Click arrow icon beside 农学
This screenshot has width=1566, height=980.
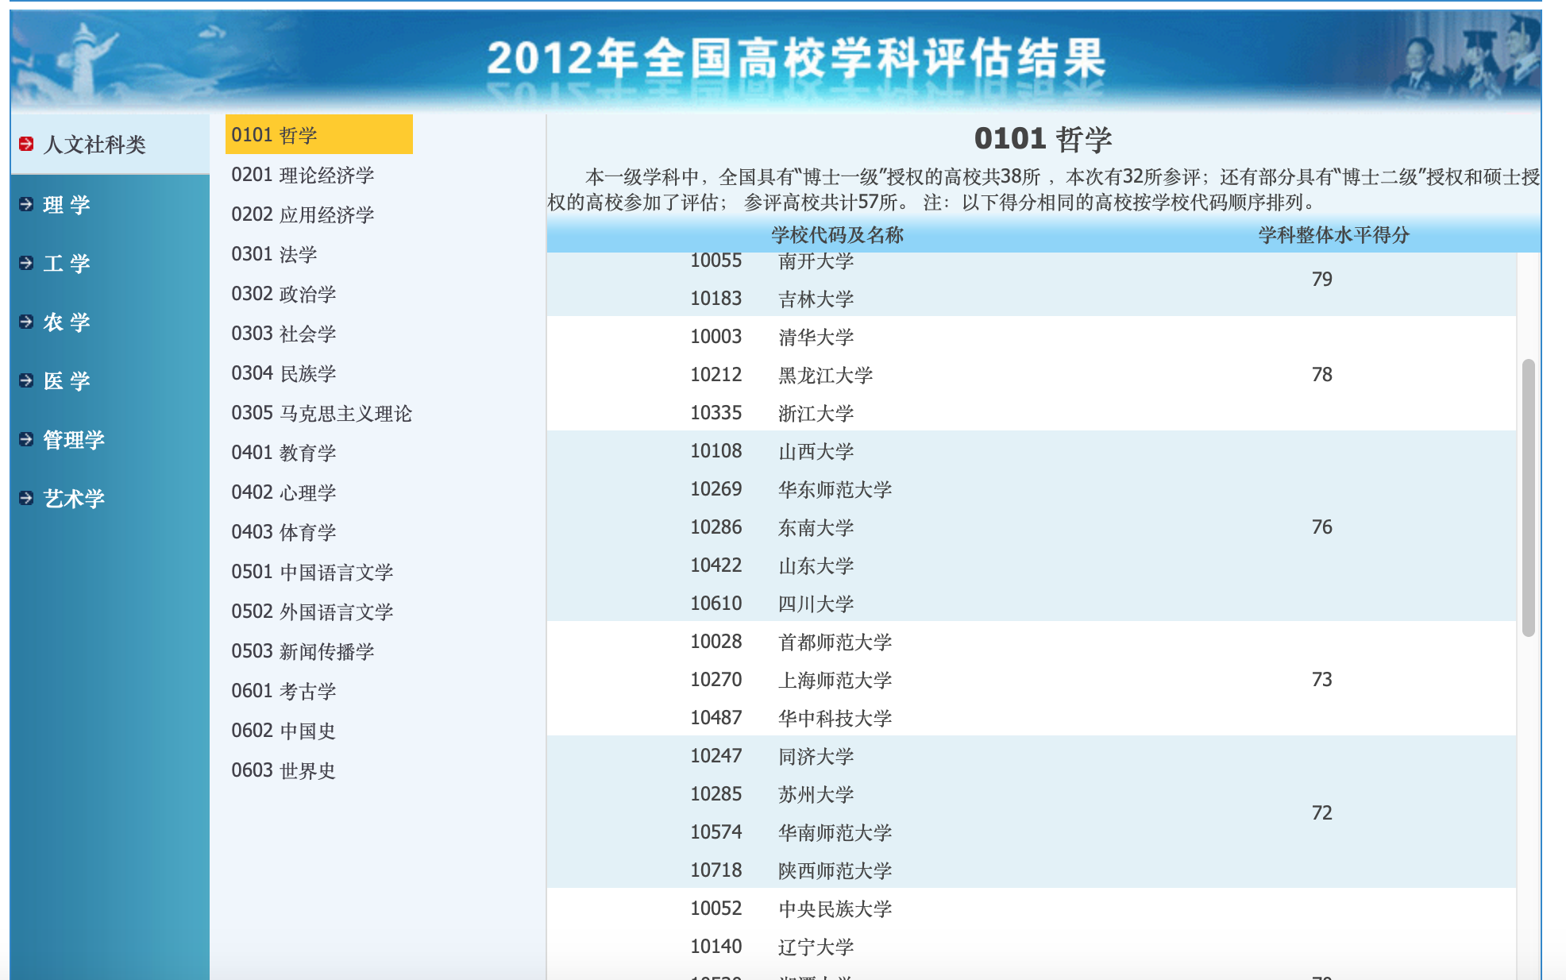(x=26, y=322)
